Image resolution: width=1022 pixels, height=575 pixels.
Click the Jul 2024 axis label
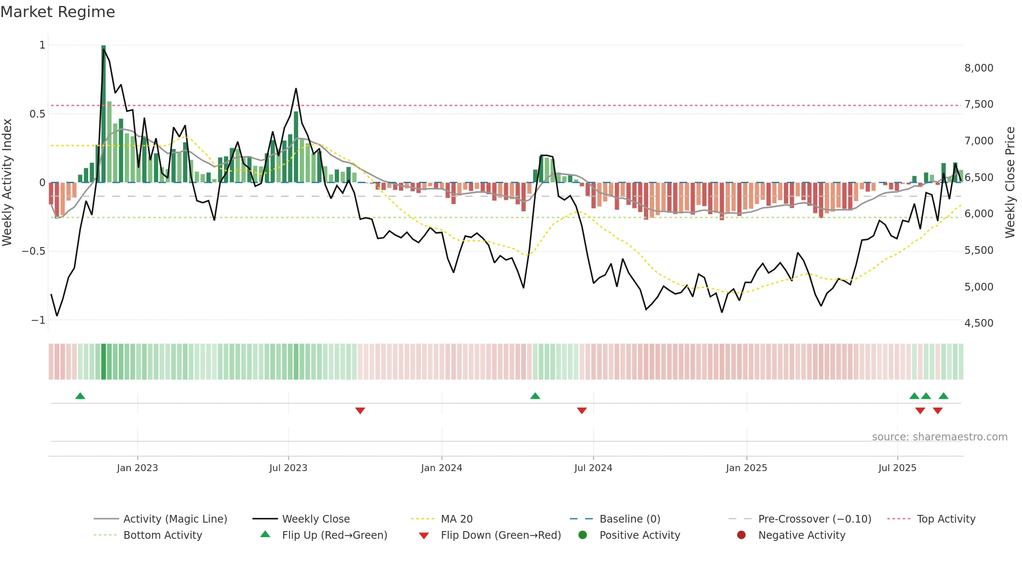[593, 468]
